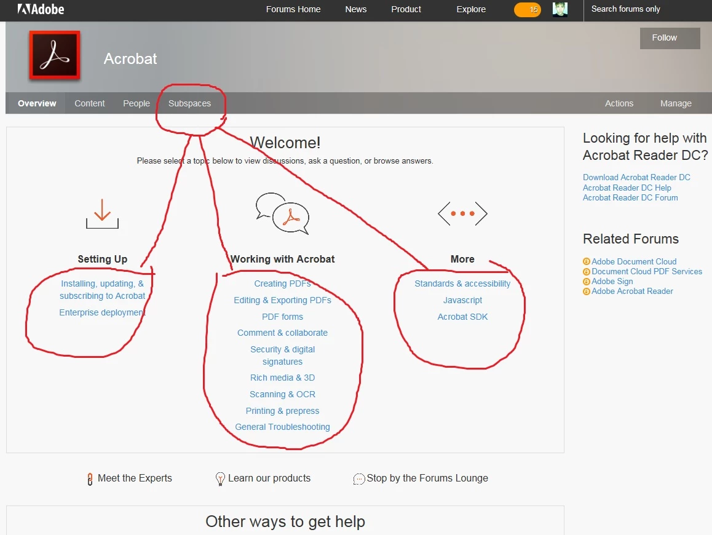Image resolution: width=712 pixels, height=535 pixels.
Task: Click the Related Forums heading
Action: pyautogui.click(x=631, y=239)
